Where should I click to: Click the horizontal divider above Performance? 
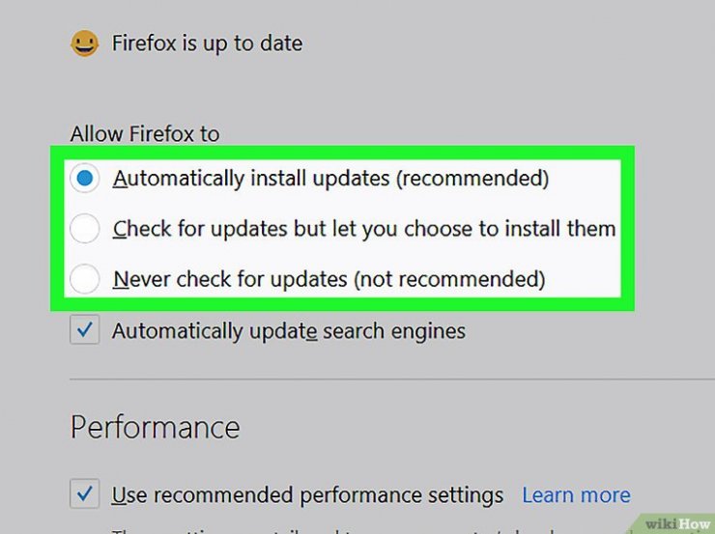point(392,379)
